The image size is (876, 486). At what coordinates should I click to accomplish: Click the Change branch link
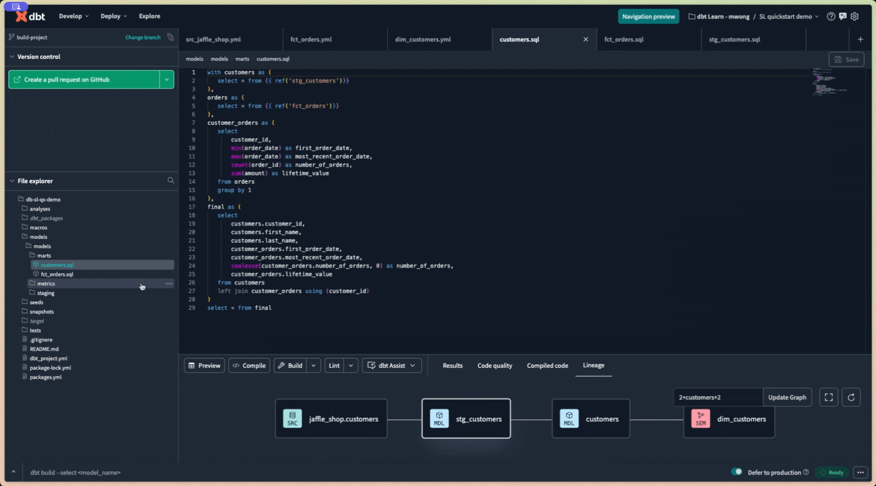point(142,37)
